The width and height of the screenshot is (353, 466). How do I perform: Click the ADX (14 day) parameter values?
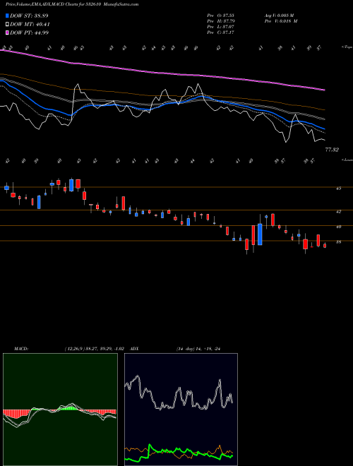tap(198, 349)
